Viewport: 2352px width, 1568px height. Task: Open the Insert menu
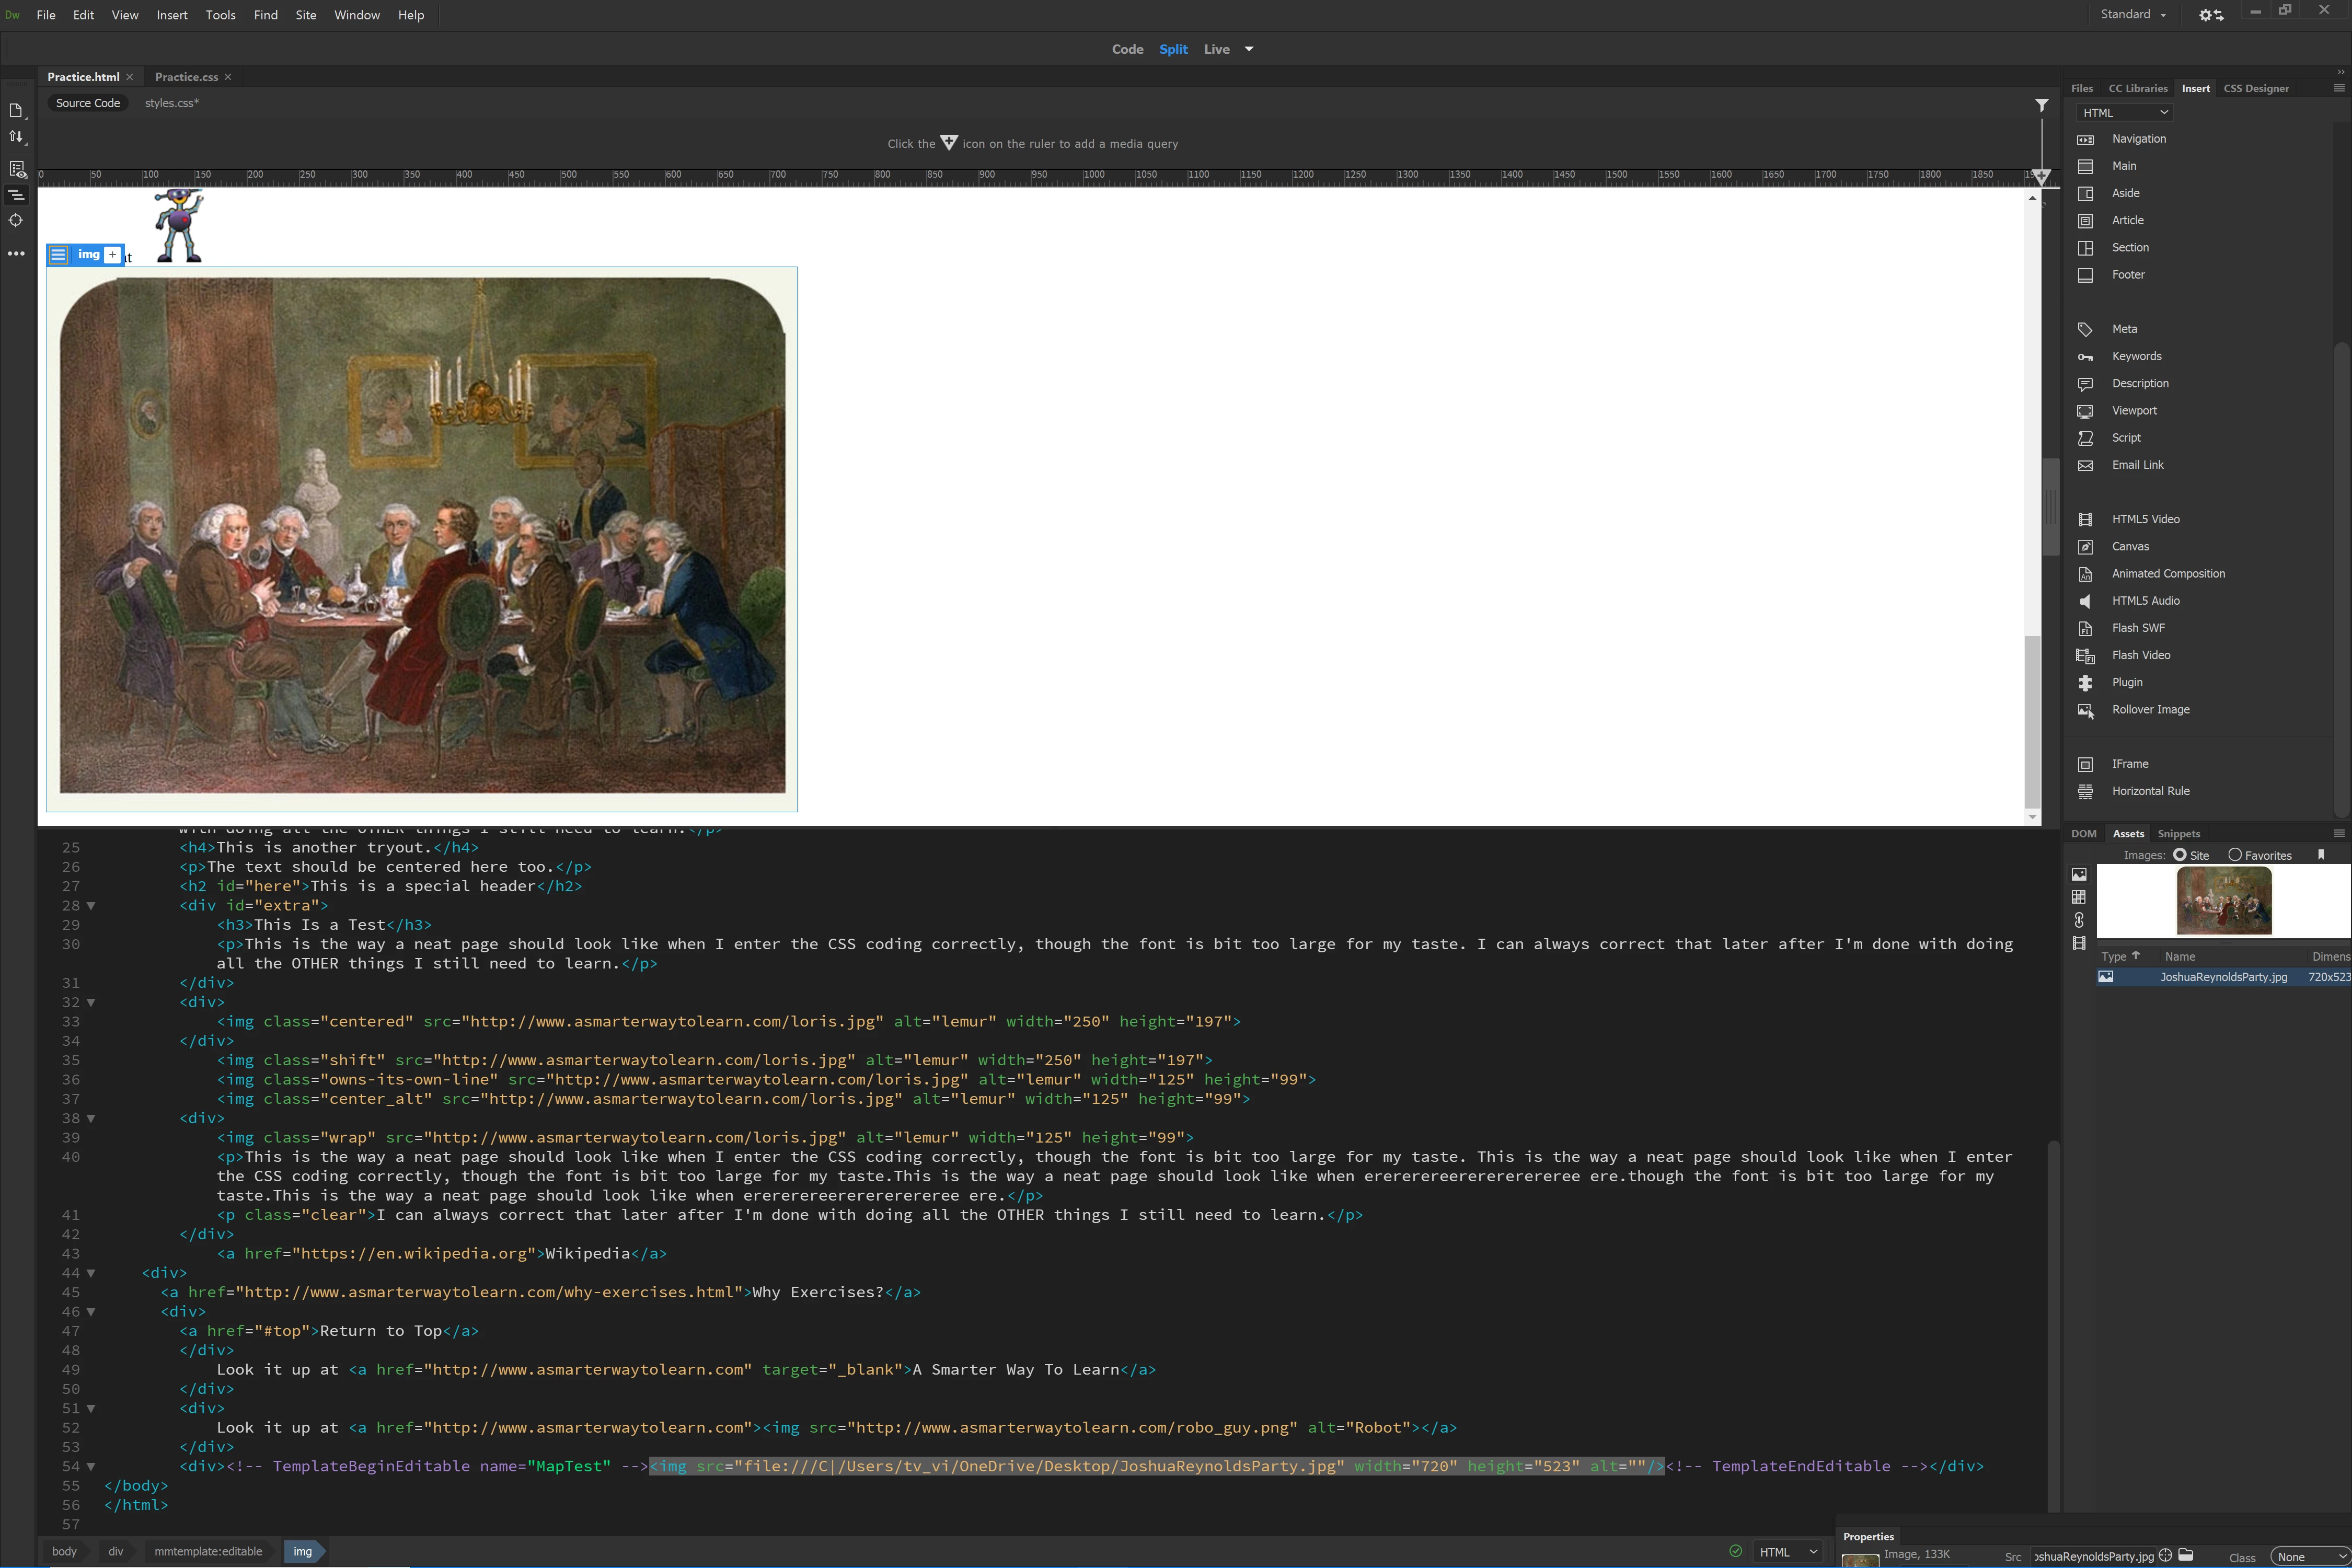pyautogui.click(x=172, y=15)
